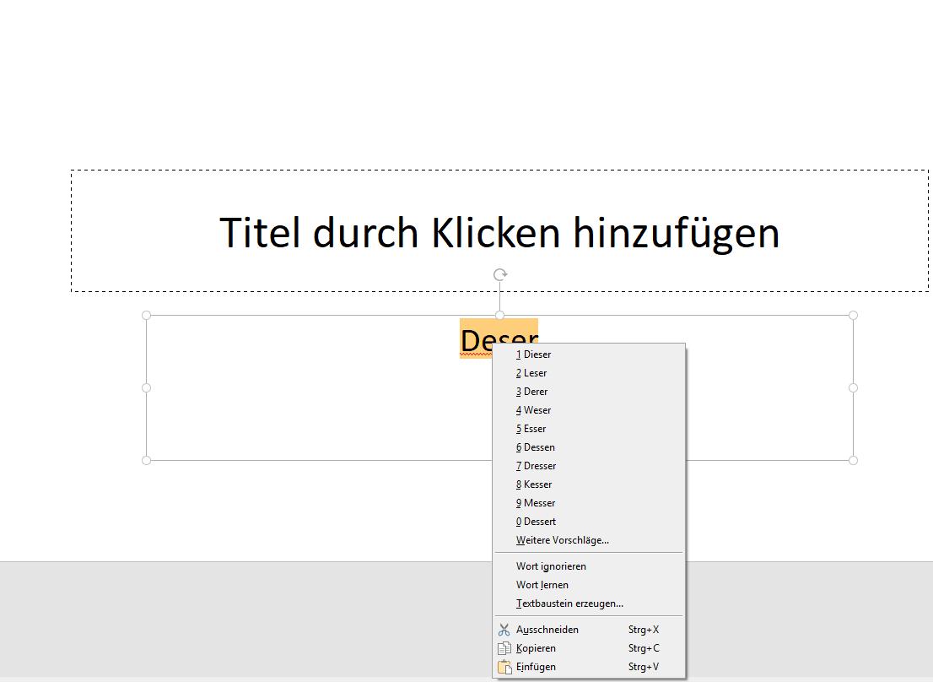Open the 'Textbaustein erzeugen...' dialog
This screenshot has height=682, width=933.
click(x=569, y=603)
